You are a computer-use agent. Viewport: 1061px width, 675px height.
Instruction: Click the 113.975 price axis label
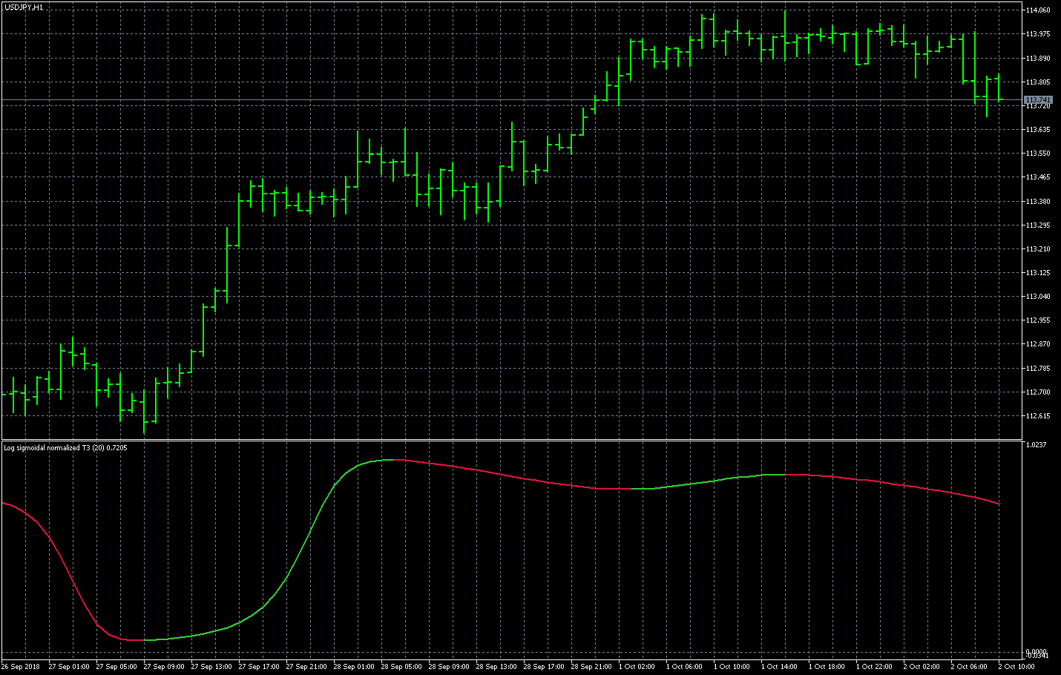(x=1038, y=34)
